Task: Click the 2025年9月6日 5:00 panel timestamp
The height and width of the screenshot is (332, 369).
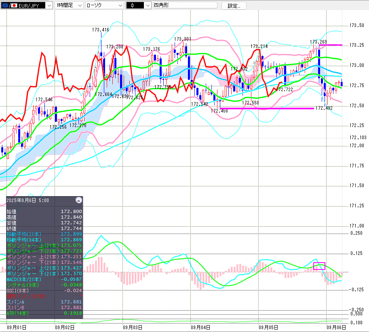Action: 28,200
